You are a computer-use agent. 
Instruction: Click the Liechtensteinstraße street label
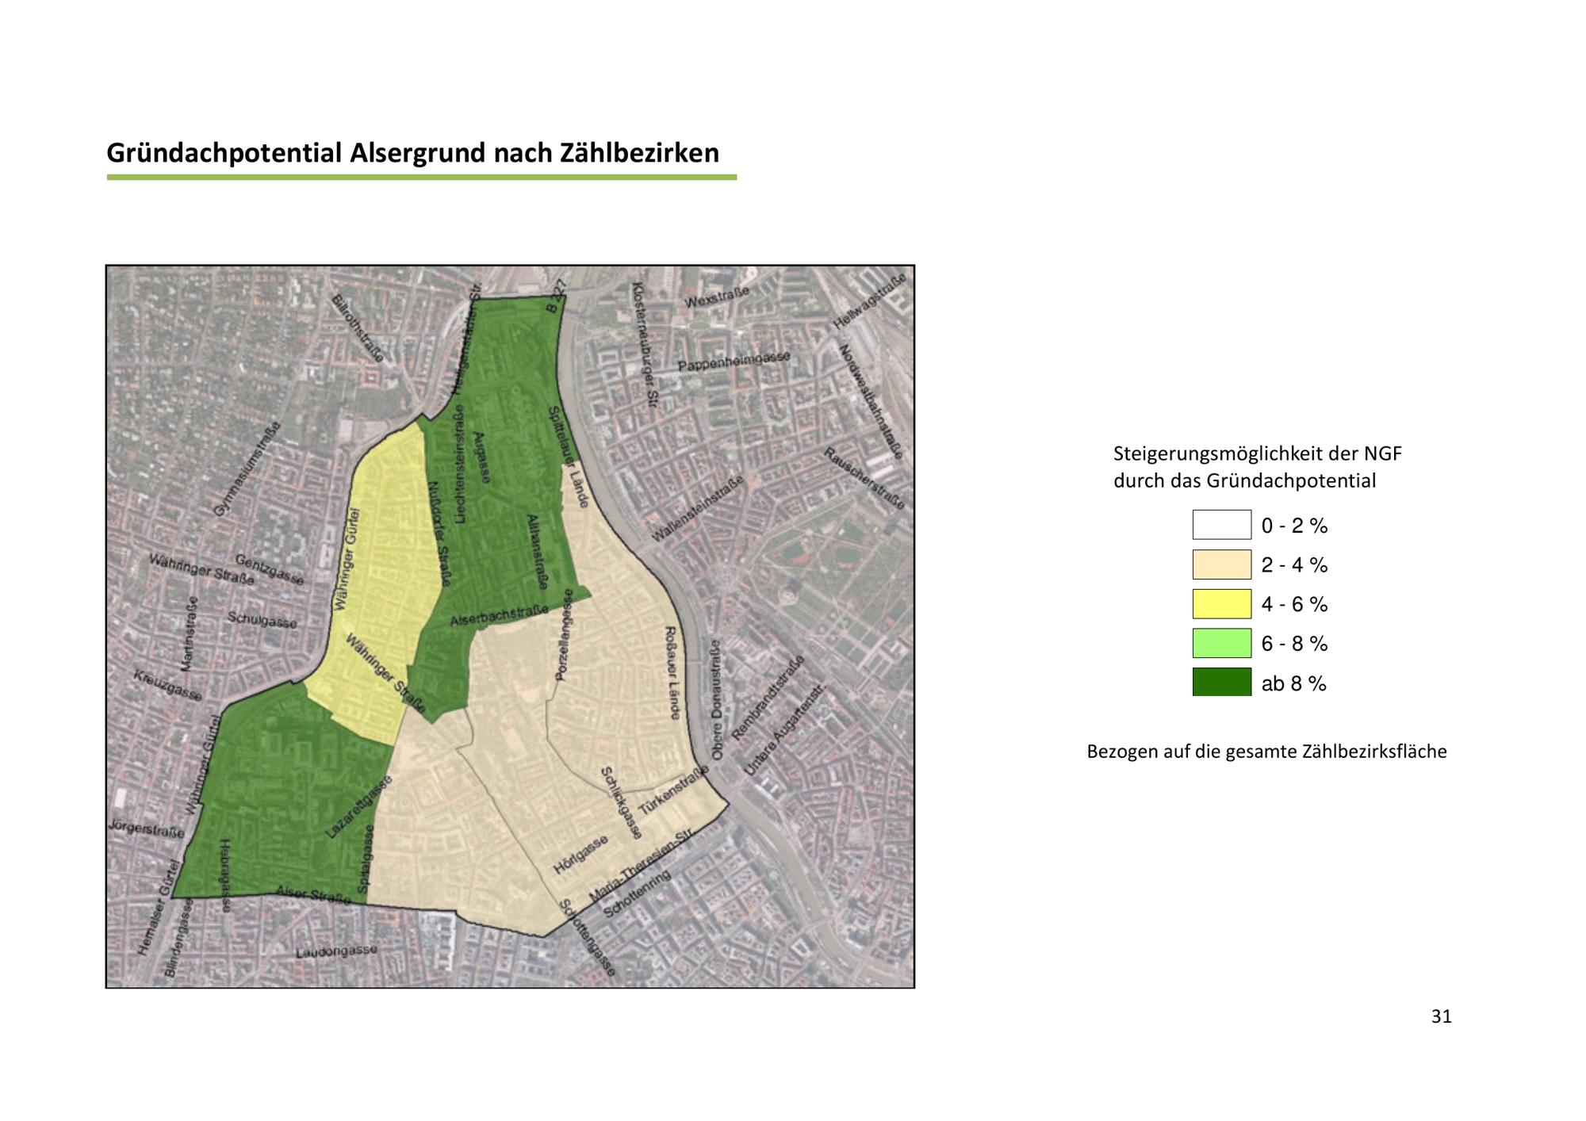pyautogui.click(x=459, y=464)
